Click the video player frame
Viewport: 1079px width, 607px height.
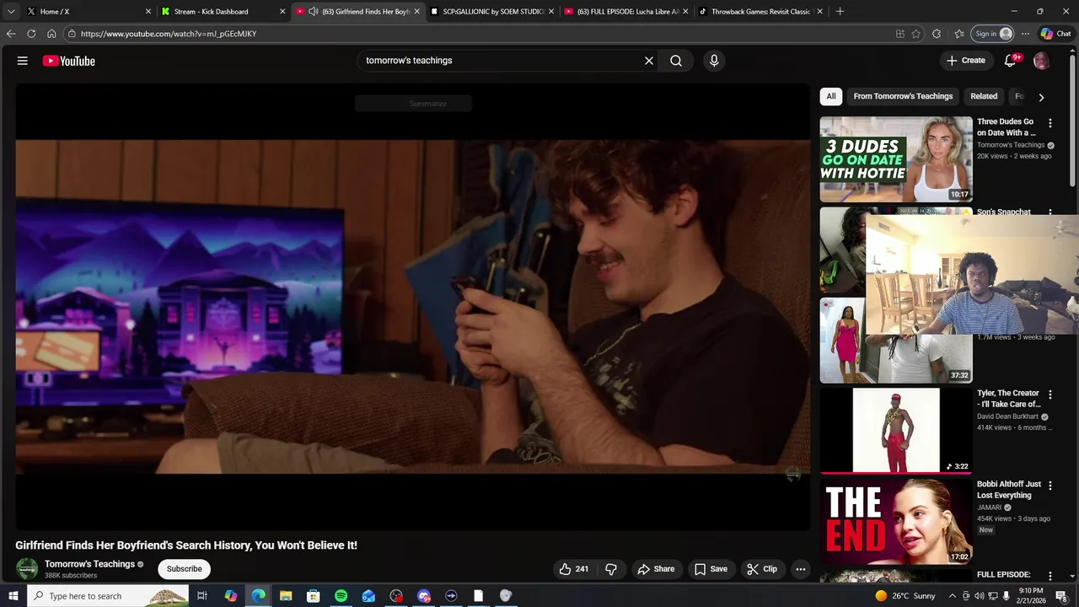pos(413,307)
